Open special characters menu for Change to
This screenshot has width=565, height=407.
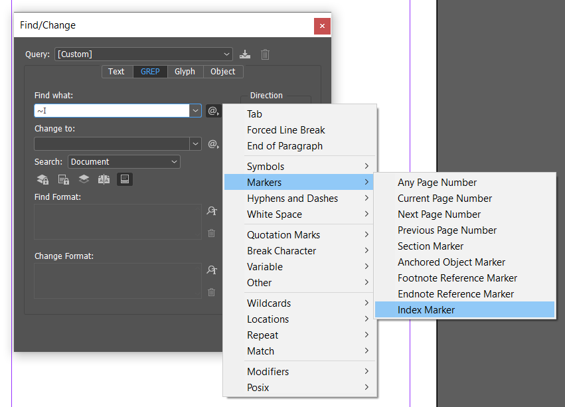213,144
